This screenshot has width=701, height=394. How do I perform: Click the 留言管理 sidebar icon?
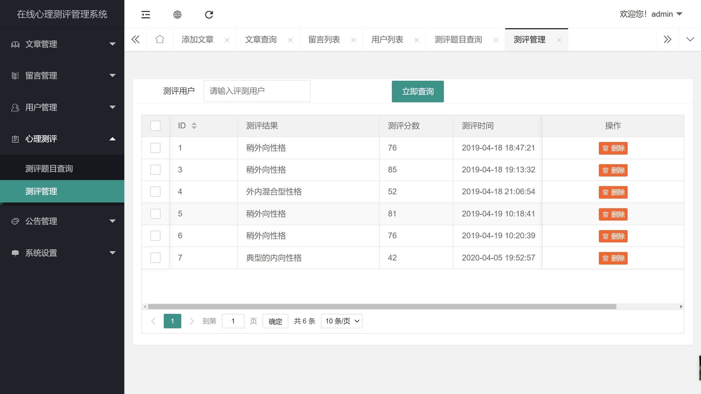click(x=15, y=76)
